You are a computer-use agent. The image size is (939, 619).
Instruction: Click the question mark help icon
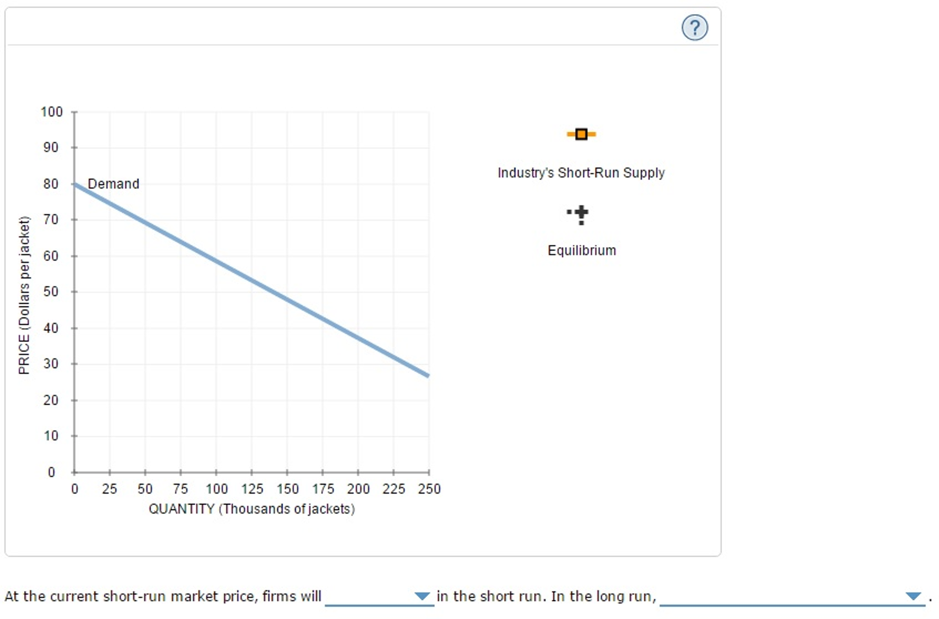[694, 28]
